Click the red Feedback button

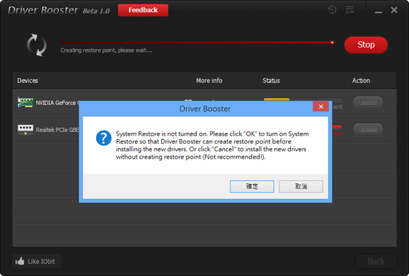pos(143,10)
